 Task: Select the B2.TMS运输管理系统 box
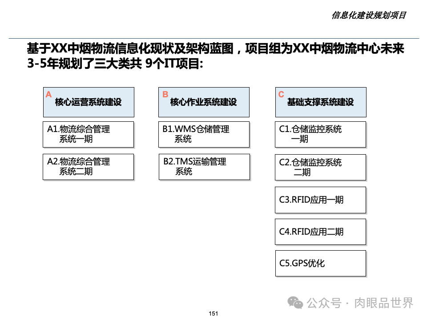[x=204, y=167]
